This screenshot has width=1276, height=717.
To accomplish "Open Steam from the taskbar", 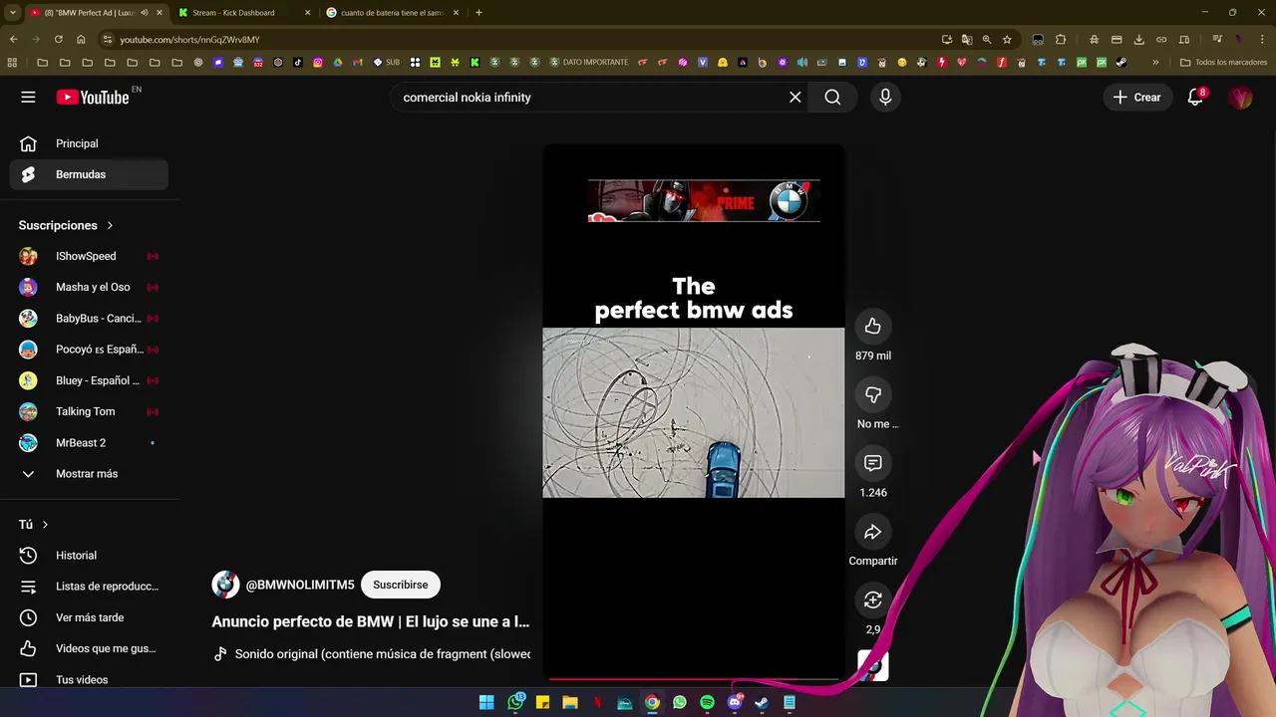I will pyautogui.click(x=762, y=702).
